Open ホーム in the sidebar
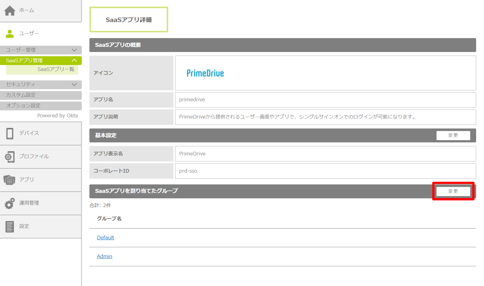This screenshot has width=484, height=286. pyautogui.click(x=41, y=11)
